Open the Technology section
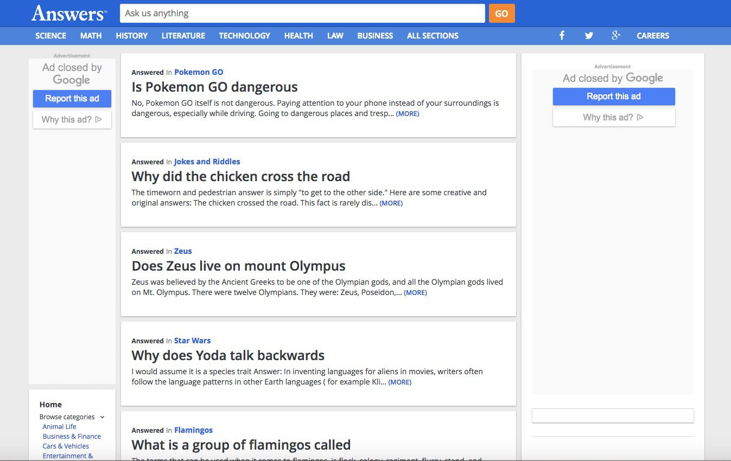 (245, 36)
